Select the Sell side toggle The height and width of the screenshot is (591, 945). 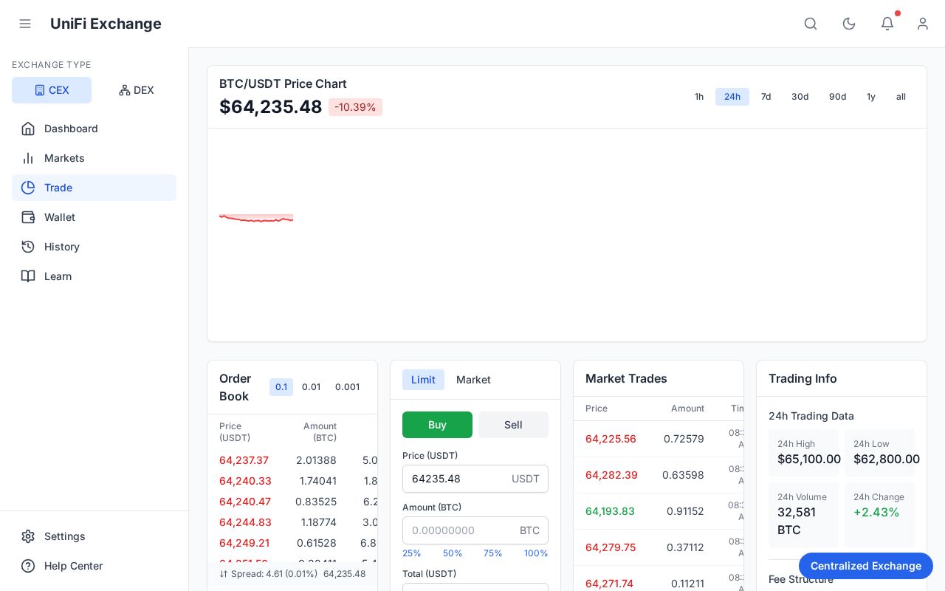click(513, 425)
